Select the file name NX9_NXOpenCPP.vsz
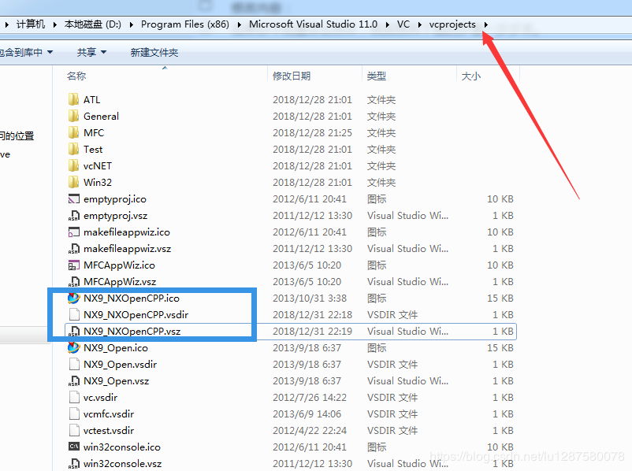The image size is (632, 471). [x=132, y=331]
